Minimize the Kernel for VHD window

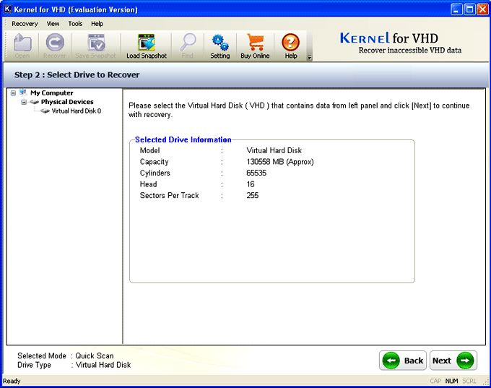[x=456, y=9]
